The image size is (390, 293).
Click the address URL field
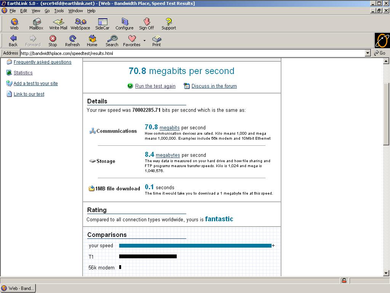190,53
